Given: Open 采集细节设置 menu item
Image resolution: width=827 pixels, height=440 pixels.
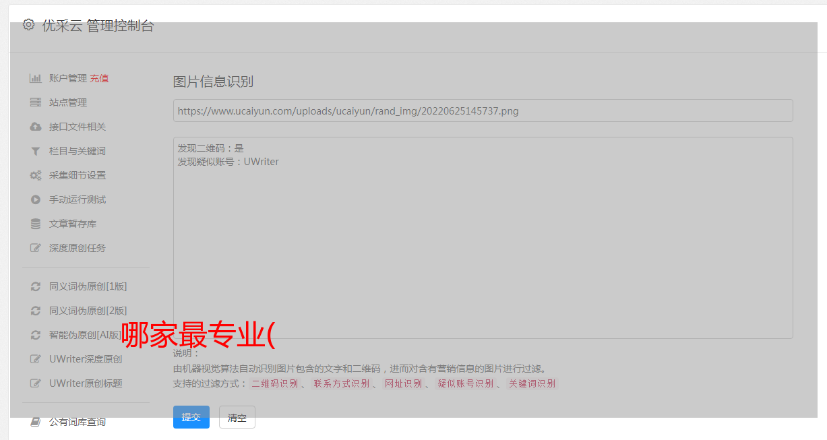Looking at the screenshot, I should (x=78, y=175).
